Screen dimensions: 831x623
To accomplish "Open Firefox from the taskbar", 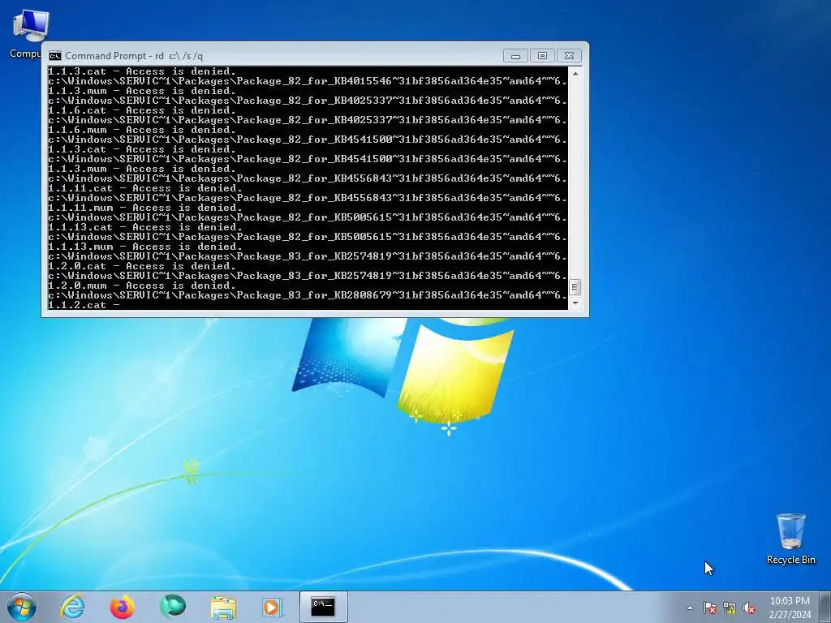I will point(123,607).
